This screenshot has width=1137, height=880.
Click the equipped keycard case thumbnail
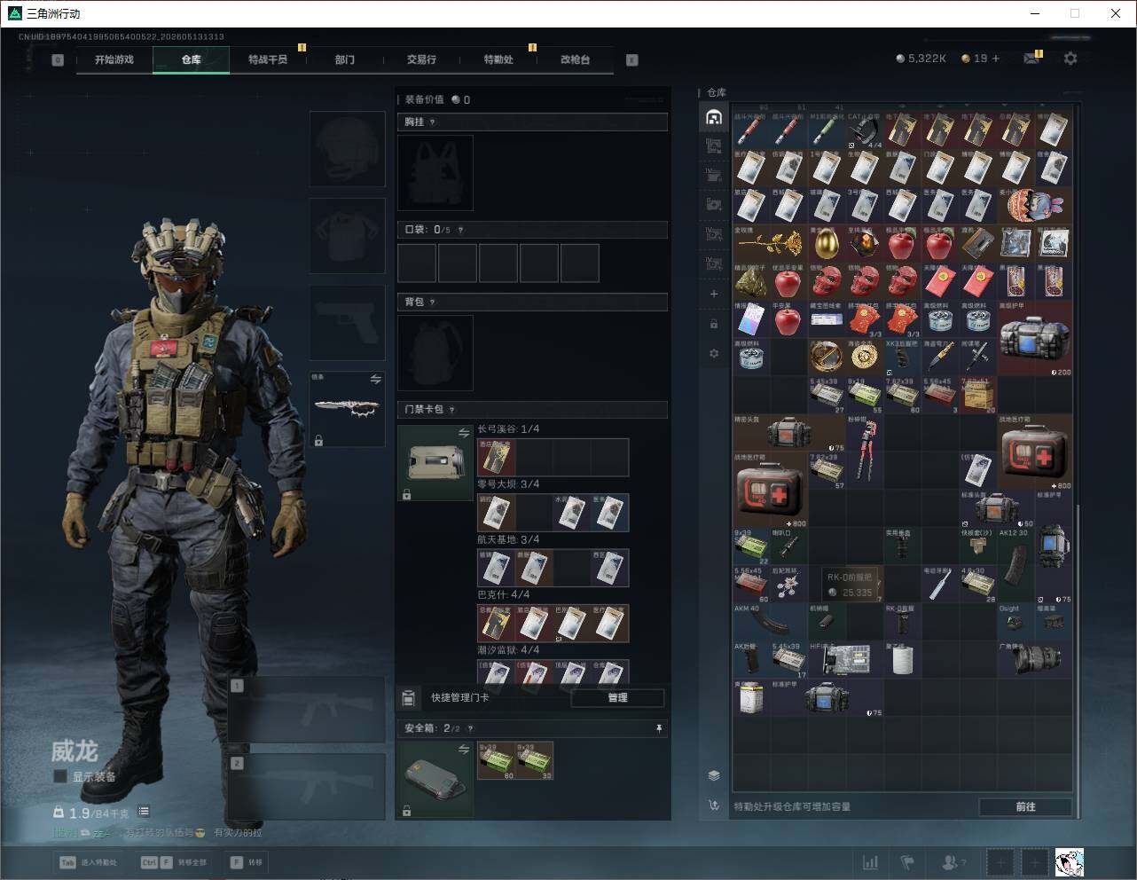tap(435, 463)
